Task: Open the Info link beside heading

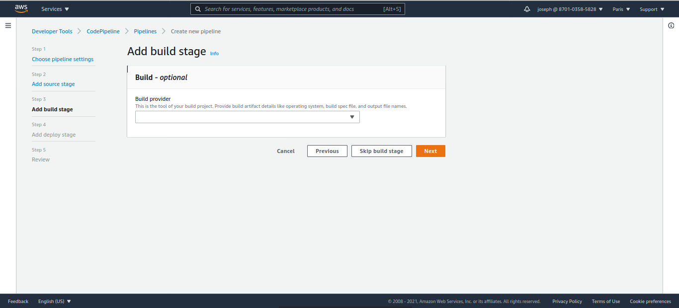Action: (x=214, y=54)
